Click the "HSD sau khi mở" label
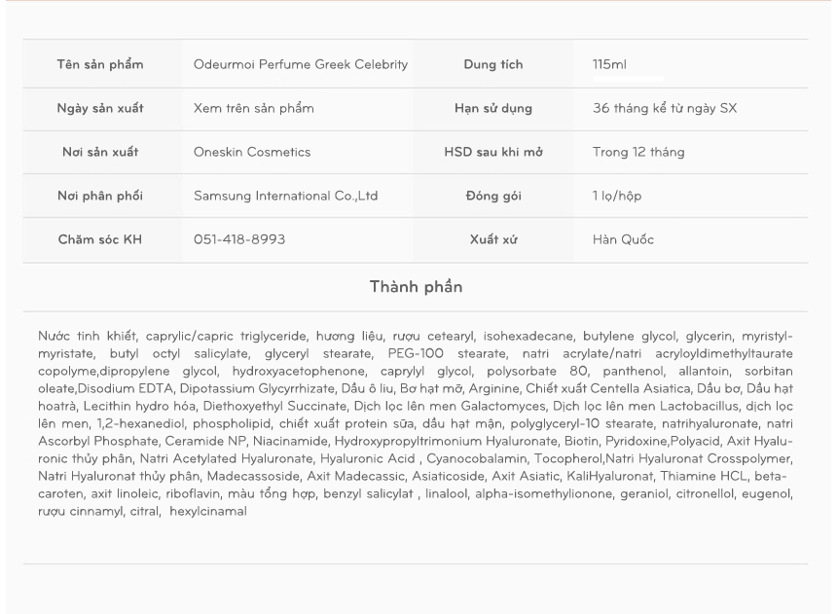837x614 pixels. (492, 153)
